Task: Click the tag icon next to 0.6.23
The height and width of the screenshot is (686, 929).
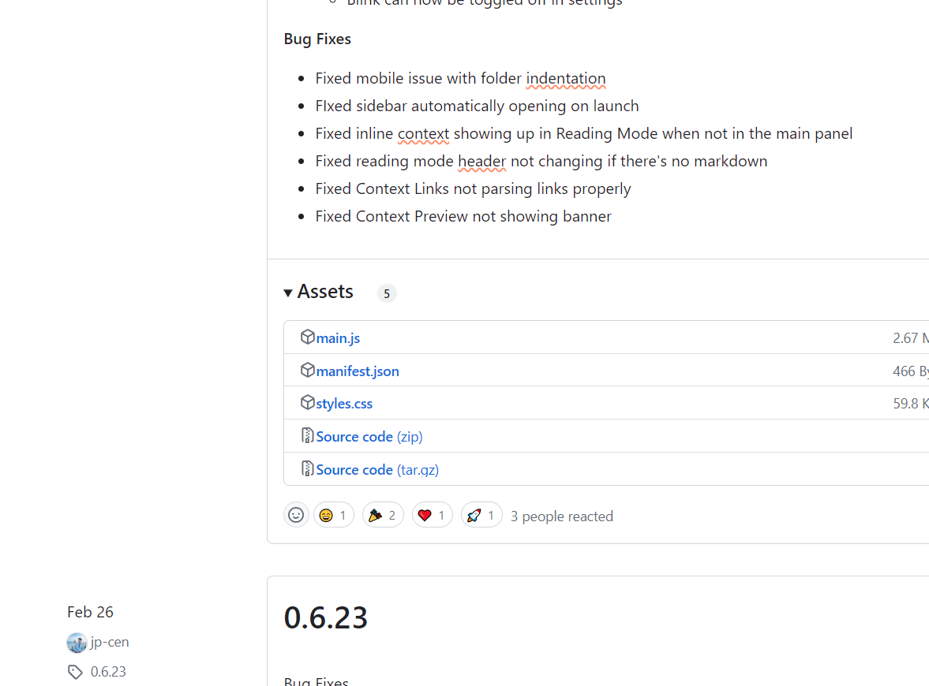Action: [75, 671]
